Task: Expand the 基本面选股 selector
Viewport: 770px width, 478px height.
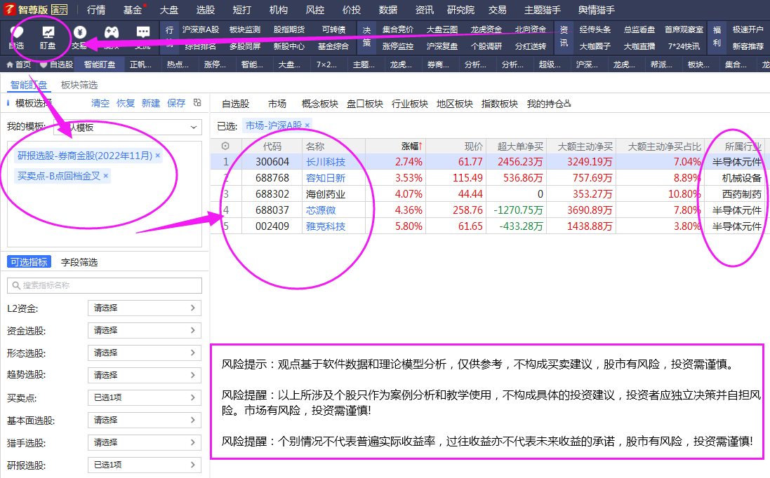Action: coord(145,420)
